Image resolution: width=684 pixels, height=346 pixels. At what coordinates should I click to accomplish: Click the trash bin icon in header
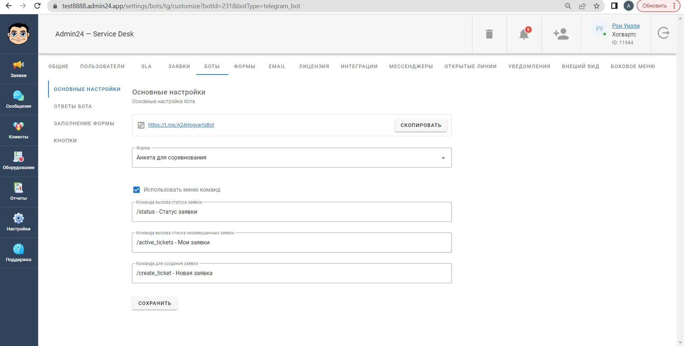tap(489, 34)
